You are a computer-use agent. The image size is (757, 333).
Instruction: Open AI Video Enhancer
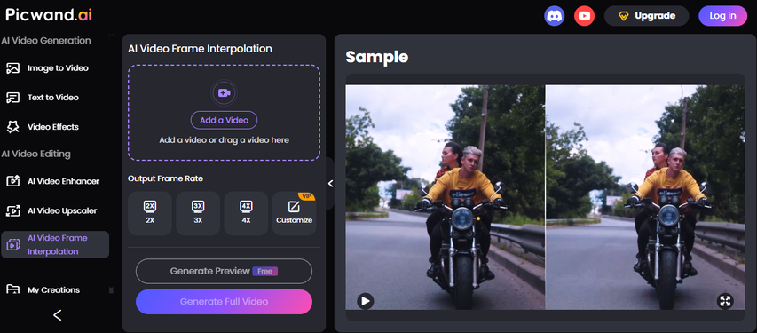pos(53,181)
